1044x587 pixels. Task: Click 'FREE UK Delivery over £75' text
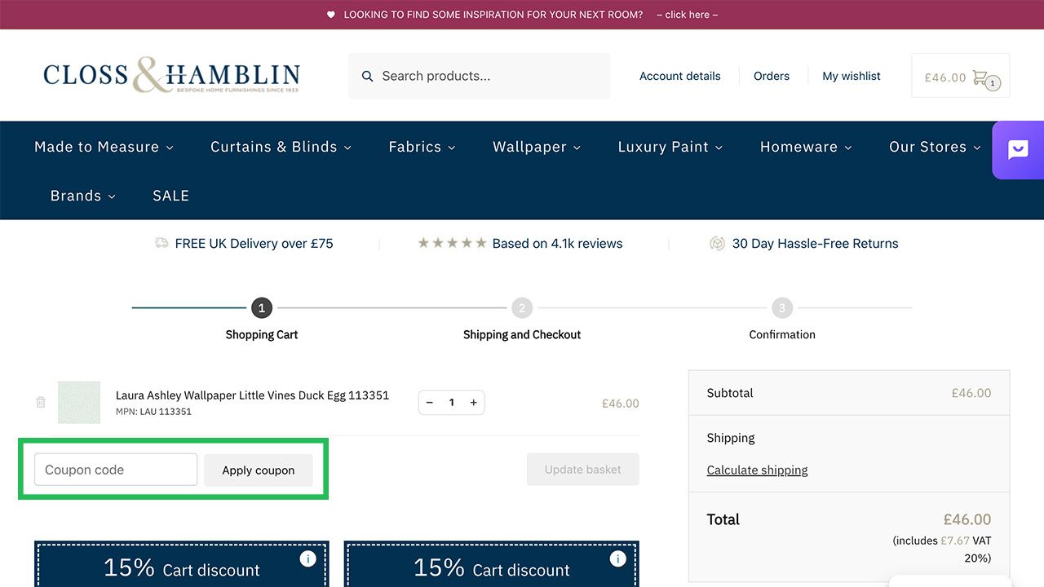click(x=254, y=243)
